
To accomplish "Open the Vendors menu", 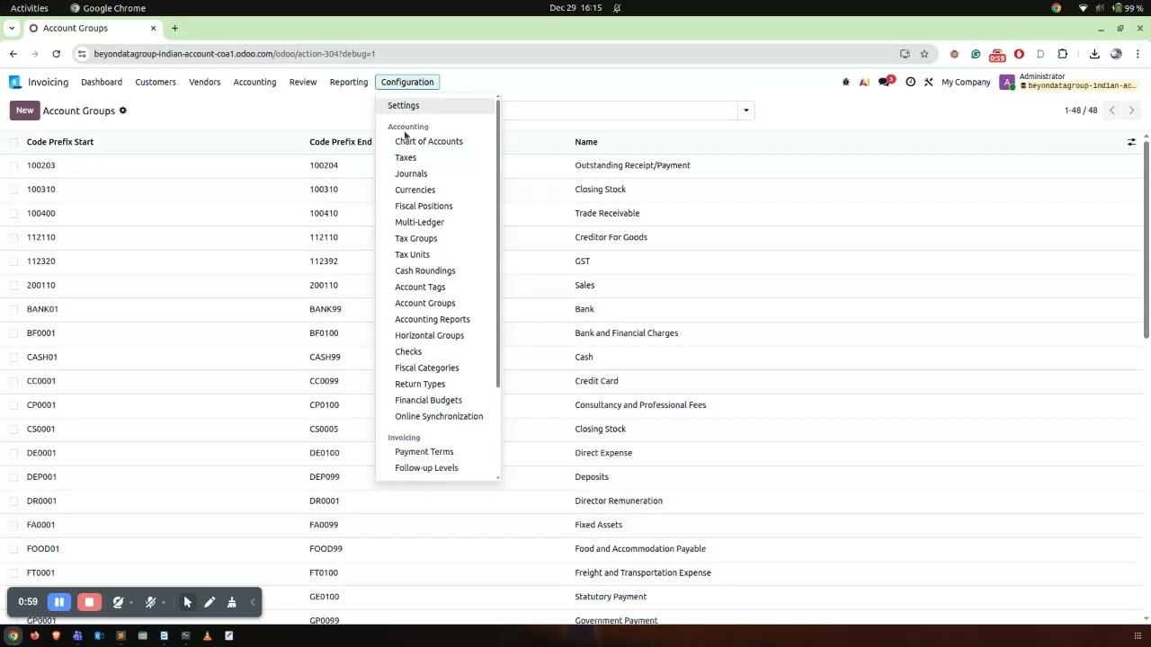I will click(x=204, y=82).
